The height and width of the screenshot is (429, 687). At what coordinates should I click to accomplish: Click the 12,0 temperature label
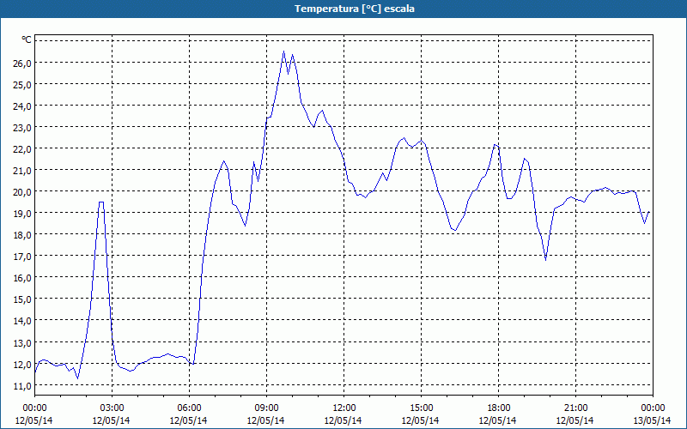pos(22,364)
